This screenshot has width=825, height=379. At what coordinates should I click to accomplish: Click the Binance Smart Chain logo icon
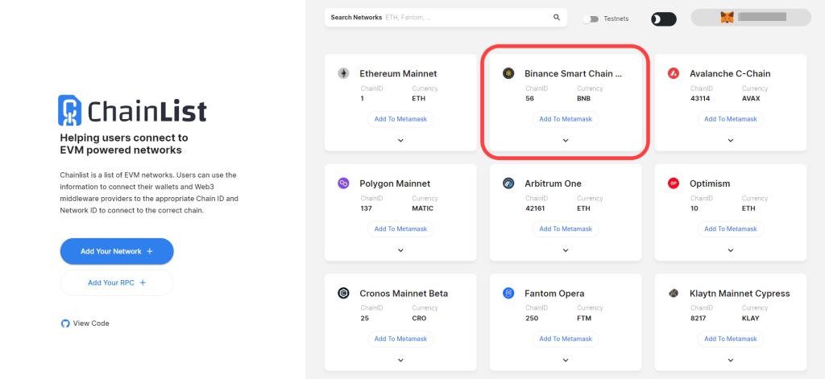click(x=508, y=73)
